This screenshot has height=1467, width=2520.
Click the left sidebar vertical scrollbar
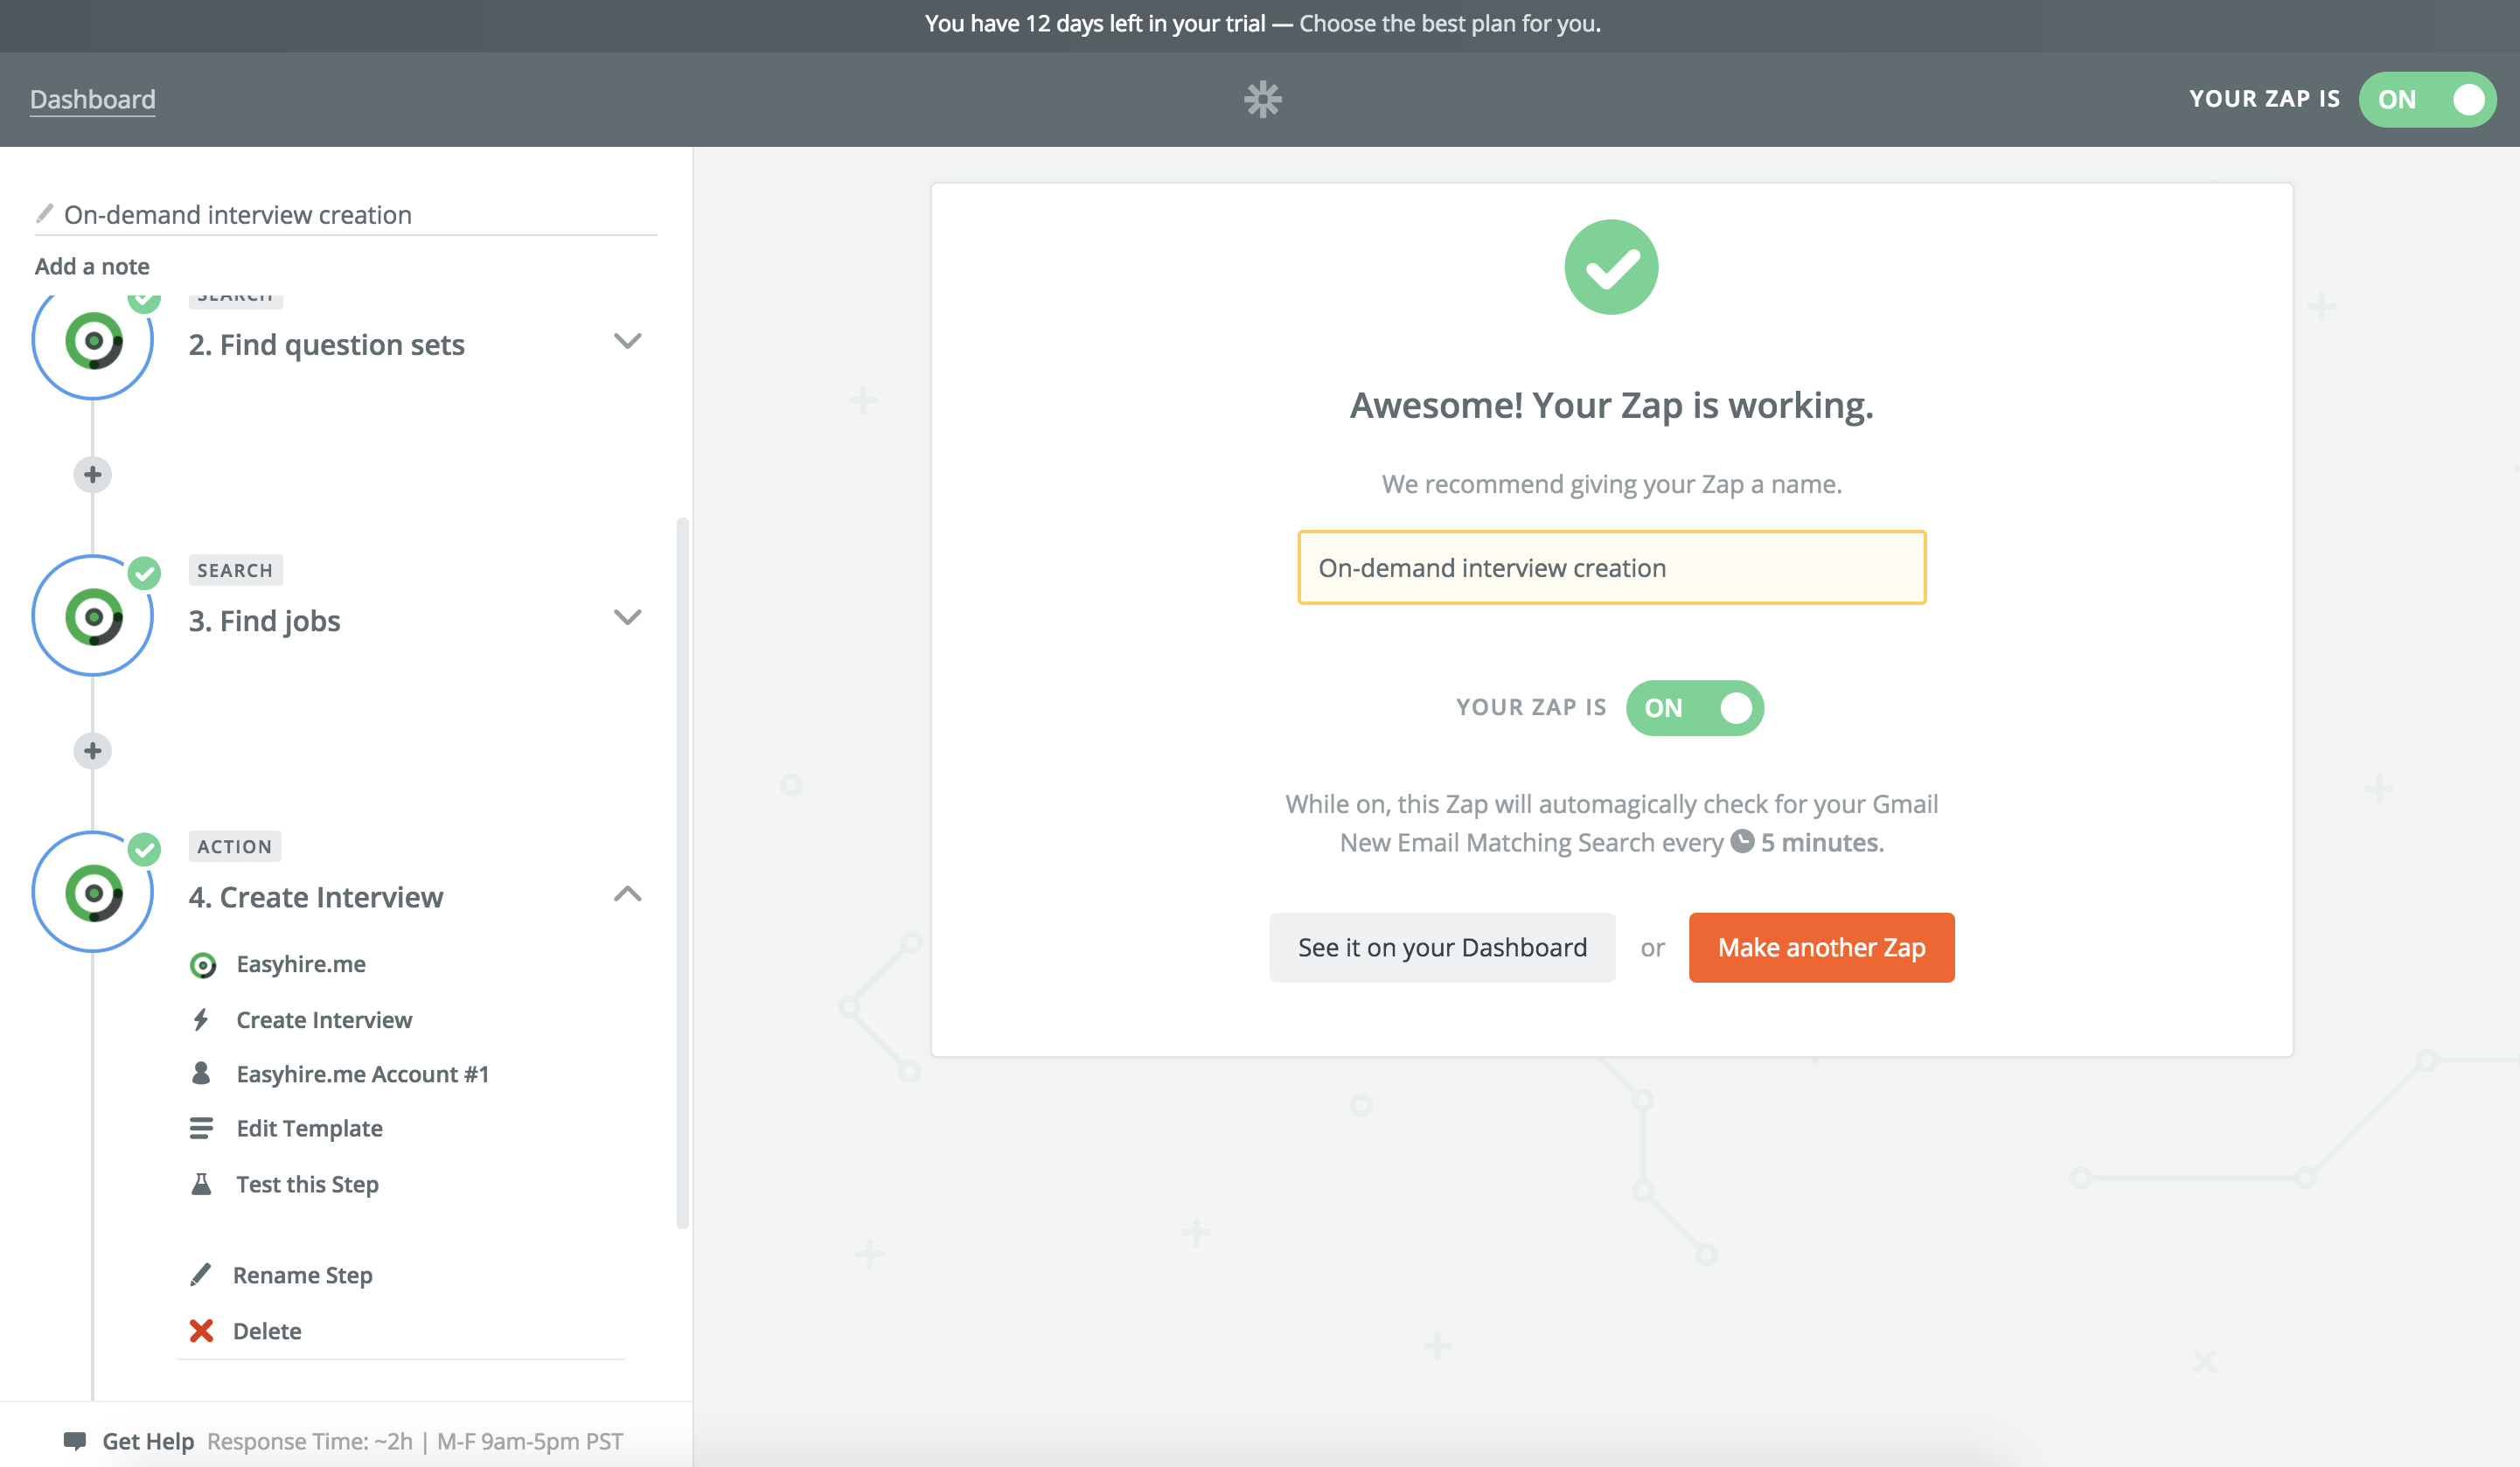pyautogui.click(x=682, y=870)
